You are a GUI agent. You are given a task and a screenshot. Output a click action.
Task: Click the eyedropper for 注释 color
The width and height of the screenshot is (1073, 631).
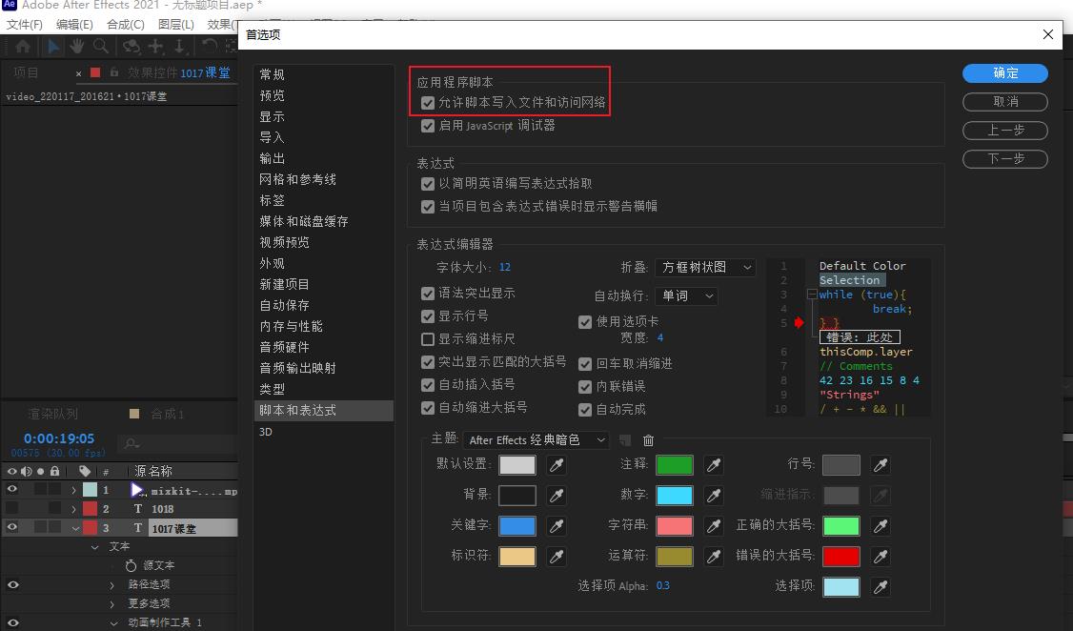click(x=713, y=465)
